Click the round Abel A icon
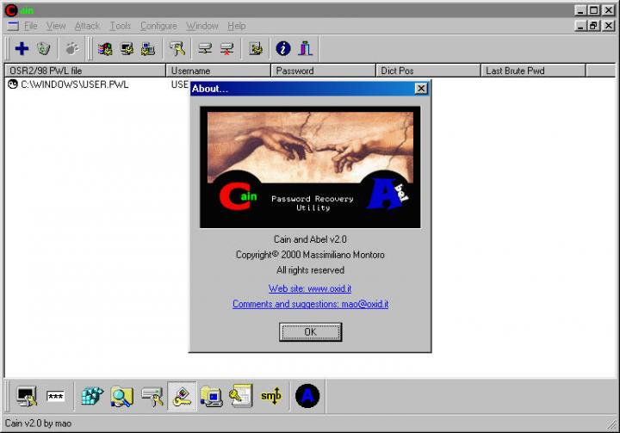 pos(307,396)
